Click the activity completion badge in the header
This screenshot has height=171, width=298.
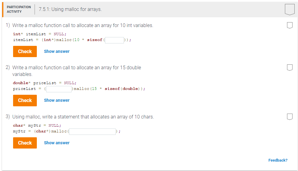click(289, 9)
